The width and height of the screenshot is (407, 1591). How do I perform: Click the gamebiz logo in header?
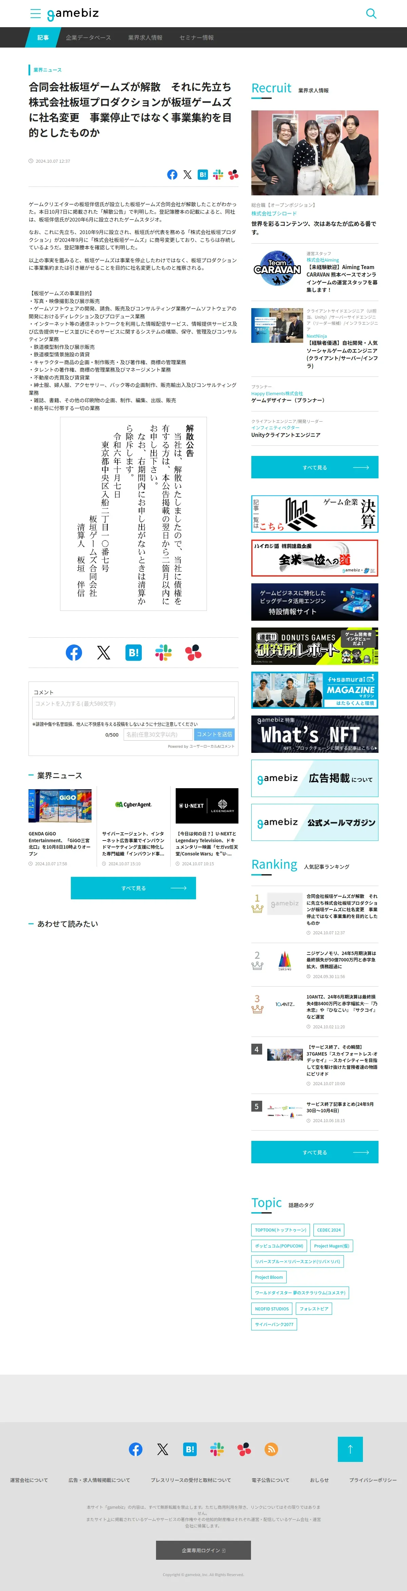[73, 14]
